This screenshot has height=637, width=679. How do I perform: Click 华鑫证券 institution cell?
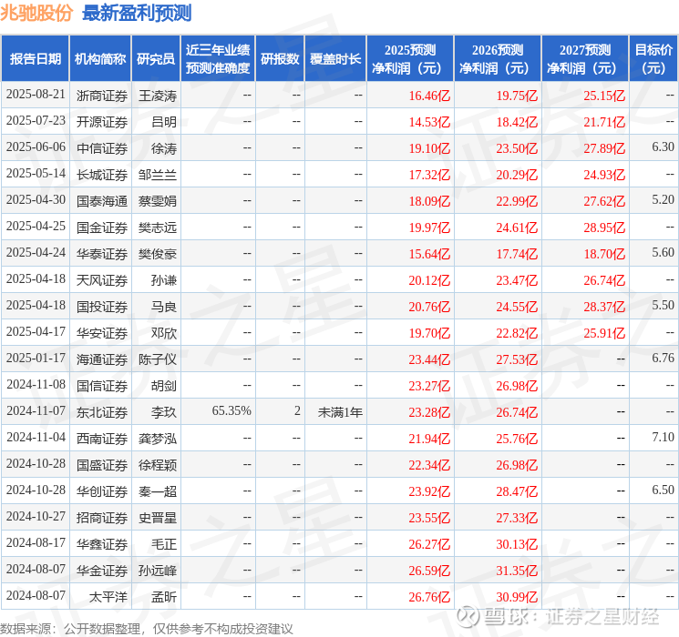click(102, 544)
